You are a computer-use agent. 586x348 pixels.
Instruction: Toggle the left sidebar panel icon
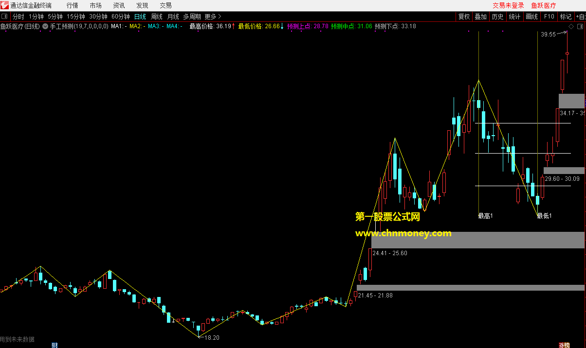click(4, 17)
